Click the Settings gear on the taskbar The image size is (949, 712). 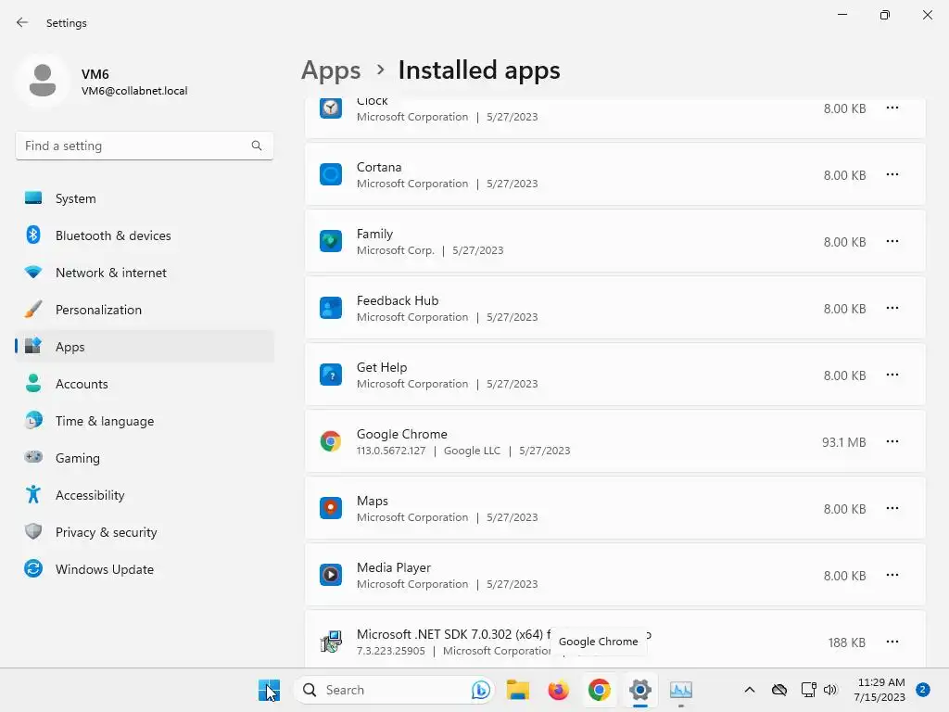tap(639, 690)
